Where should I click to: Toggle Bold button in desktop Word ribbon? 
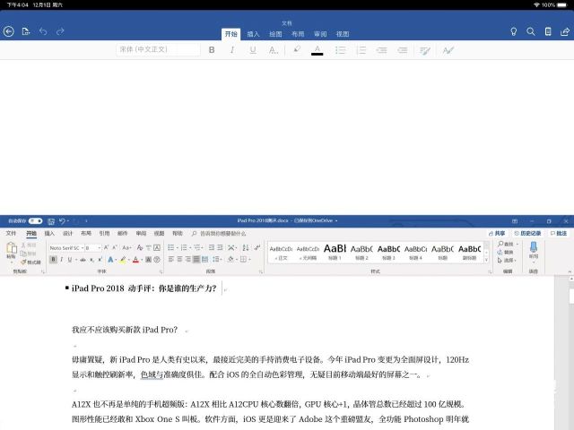pos(54,259)
